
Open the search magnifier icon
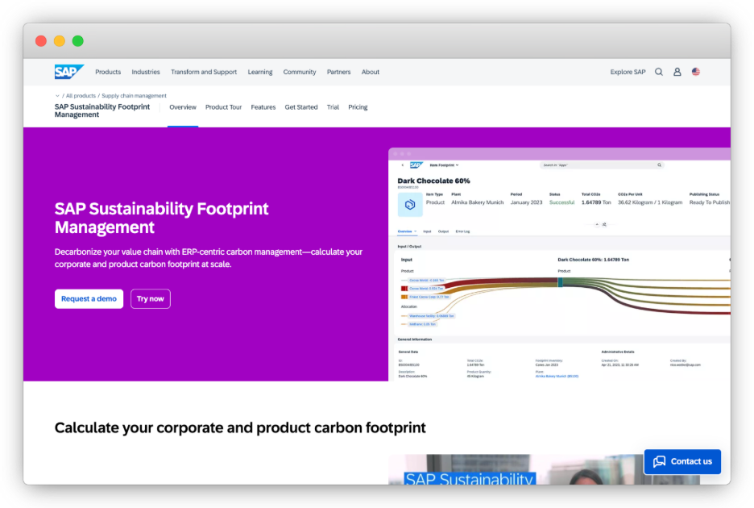pos(659,72)
